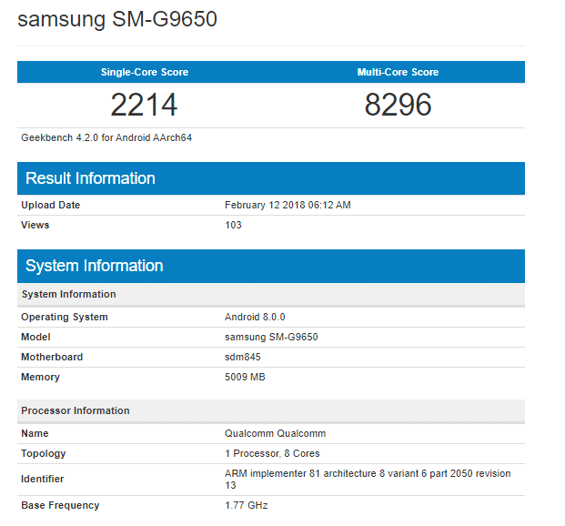This screenshot has height=526, width=565.
Task: Click the multi-core score value 8296
Action: click(398, 105)
